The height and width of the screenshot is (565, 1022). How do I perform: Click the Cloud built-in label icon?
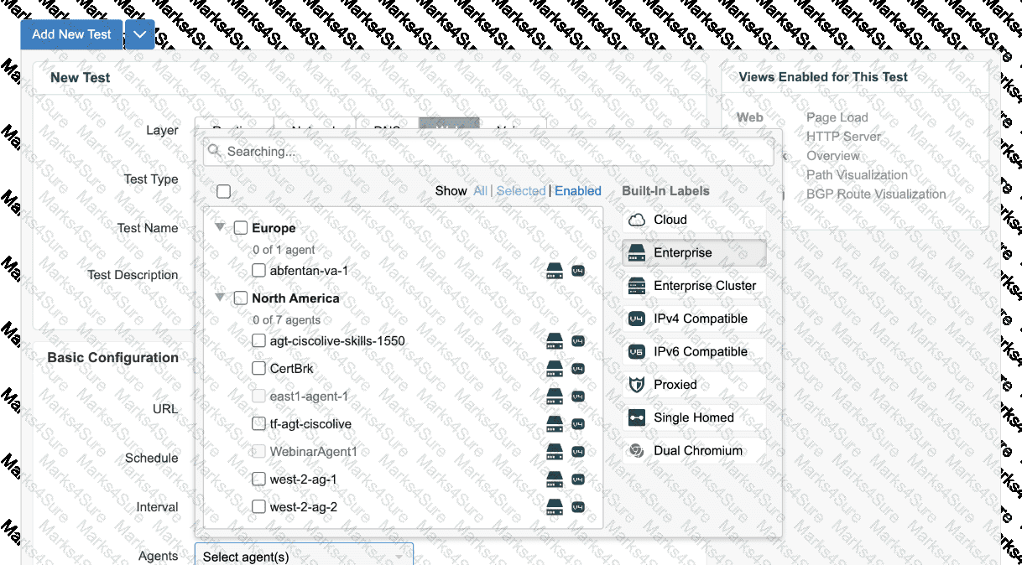coord(637,220)
